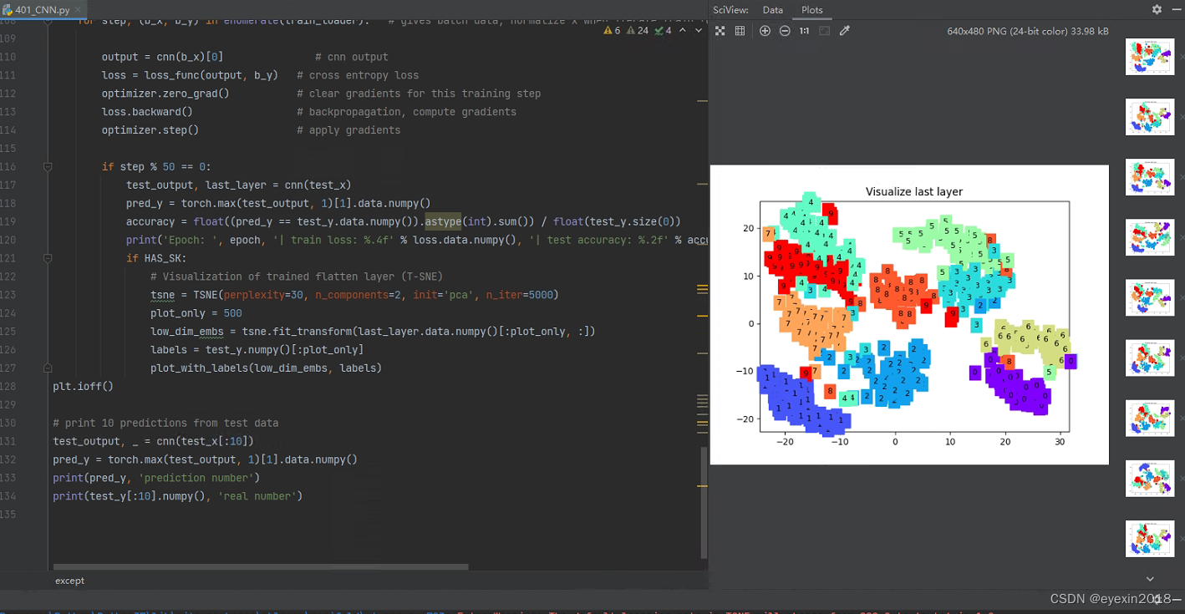This screenshot has width=1185, height=614.
Task: Close the 401_CNN.py editor tab
Action: (x=79, y=10)
